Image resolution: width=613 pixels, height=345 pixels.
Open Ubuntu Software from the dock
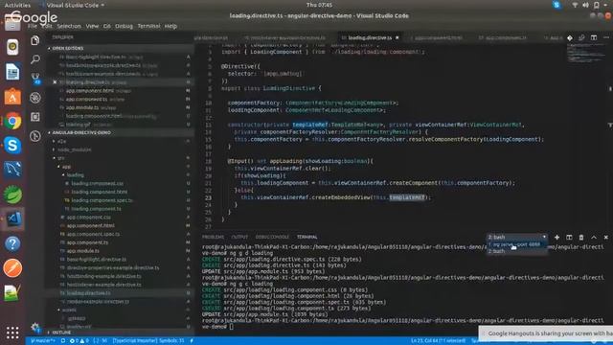pyautogui.click(x=12, y=96)
